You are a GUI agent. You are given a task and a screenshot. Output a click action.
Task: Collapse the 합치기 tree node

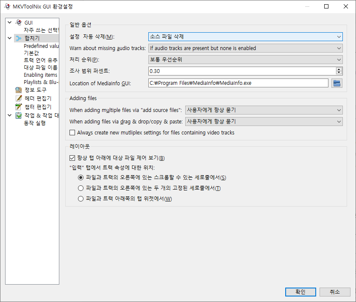click(9, 38)
